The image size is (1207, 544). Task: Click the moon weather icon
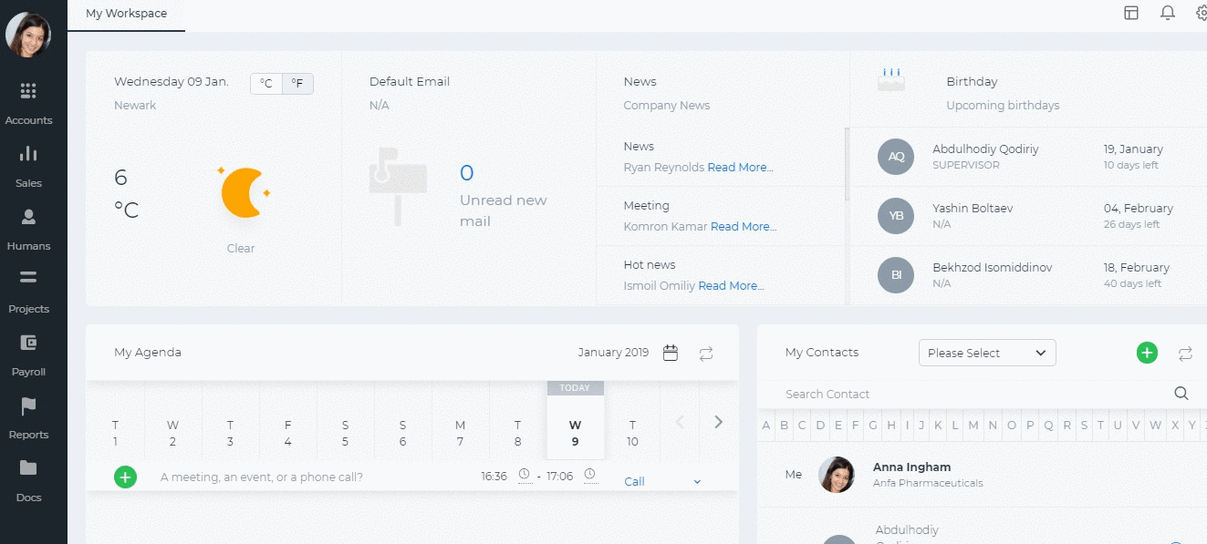[244, 192]
